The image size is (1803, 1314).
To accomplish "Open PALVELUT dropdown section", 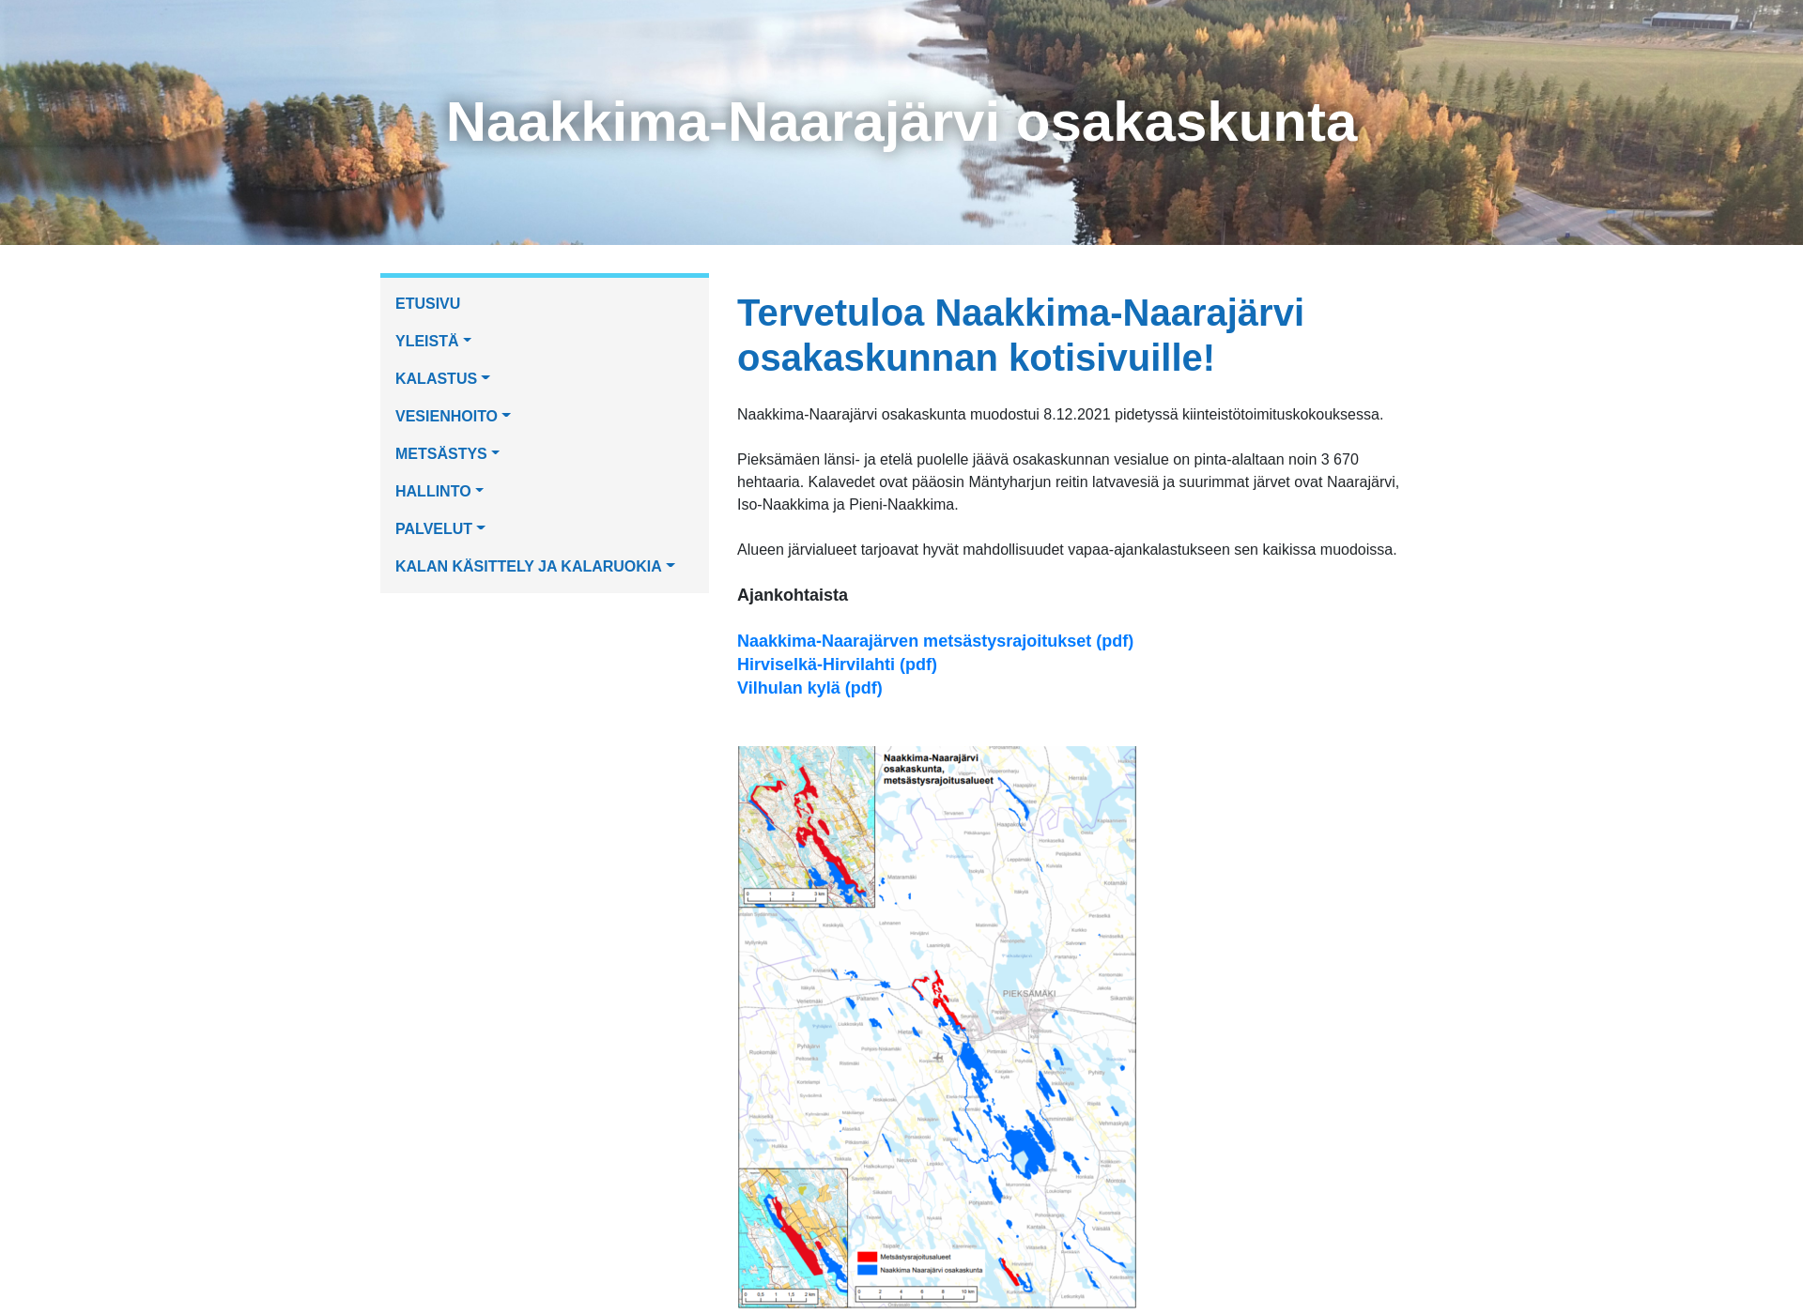I will 439,529.
